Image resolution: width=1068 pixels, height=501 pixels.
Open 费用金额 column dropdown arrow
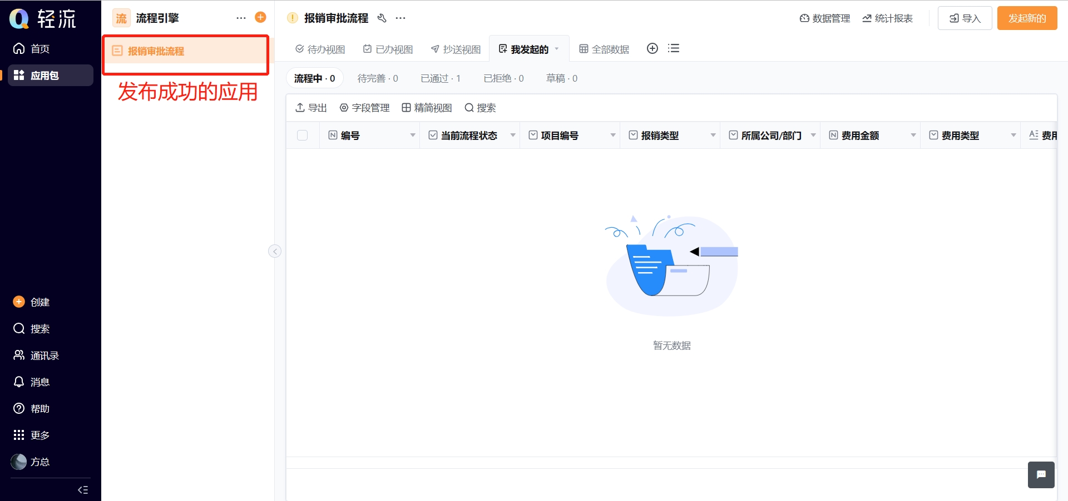tap(913, 136)
